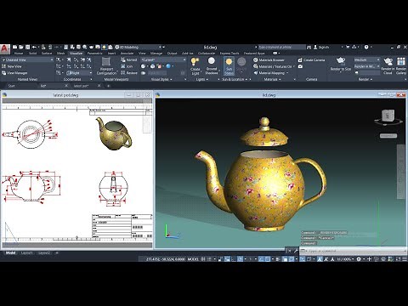Select the Mesh ribbon tab
The width and height of the screenshot is (408, 306).
(61, 54)
